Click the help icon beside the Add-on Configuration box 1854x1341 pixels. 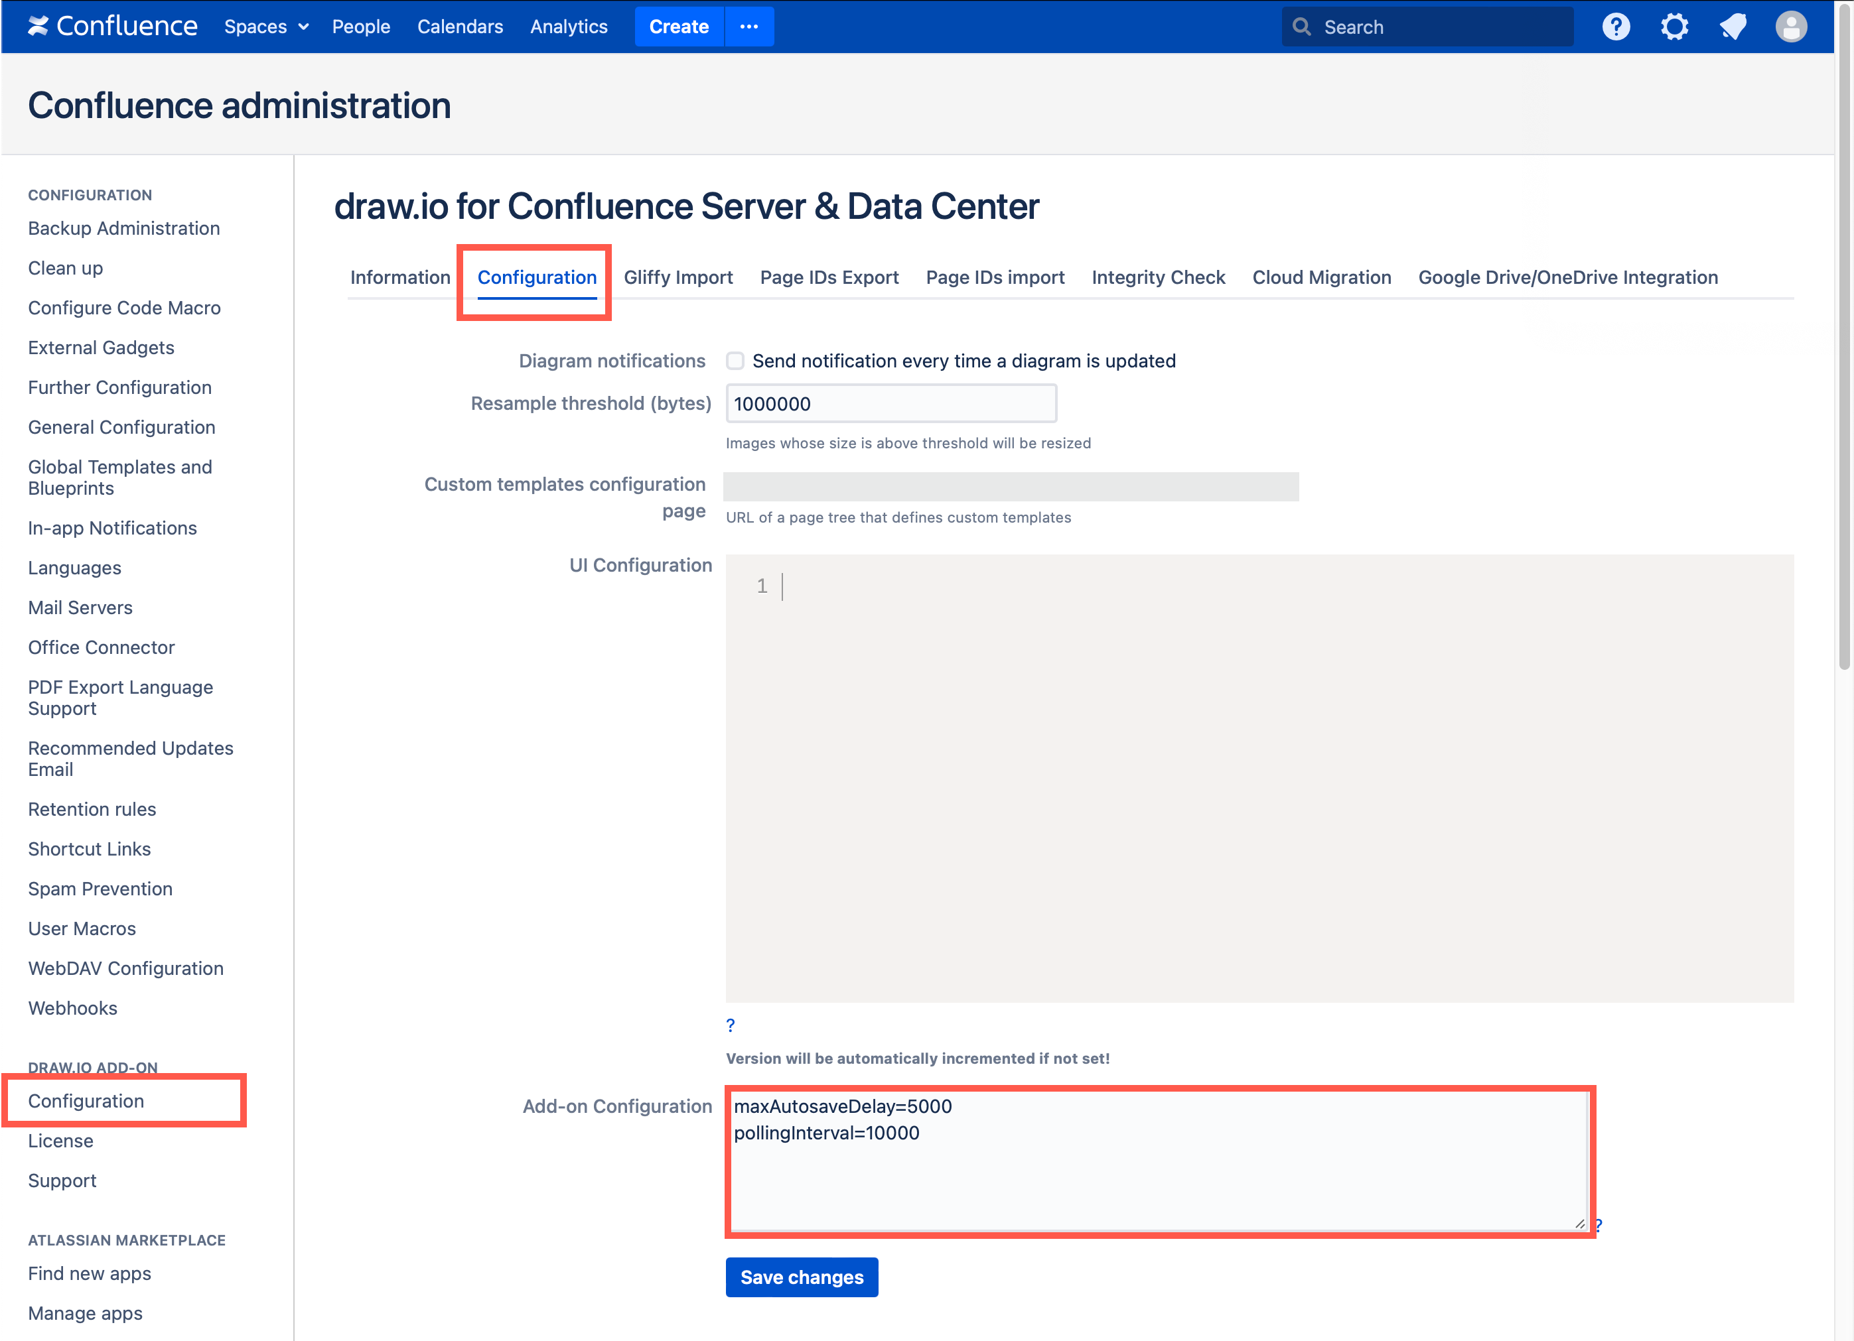(1599, 1225)
